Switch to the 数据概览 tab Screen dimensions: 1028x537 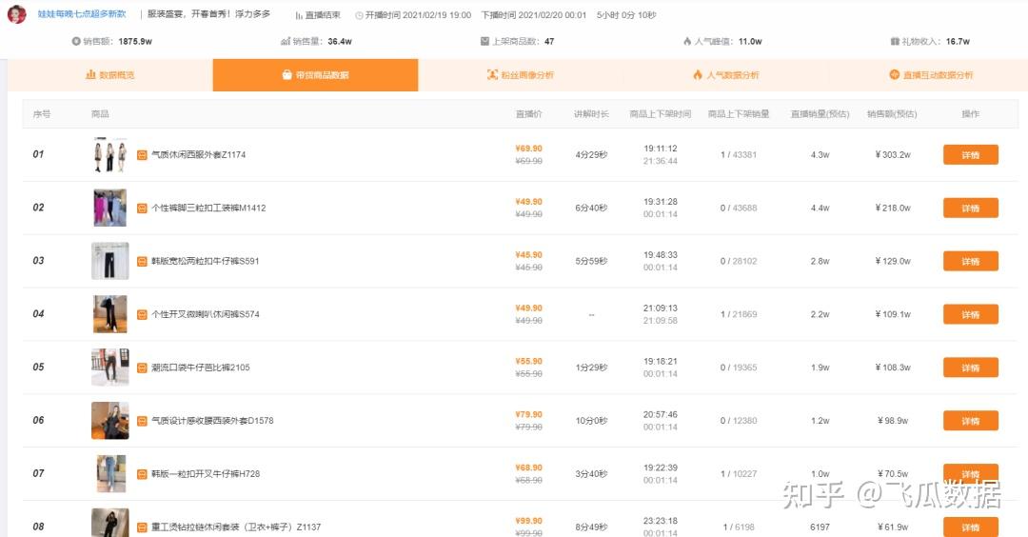click(x=109, y=75)
